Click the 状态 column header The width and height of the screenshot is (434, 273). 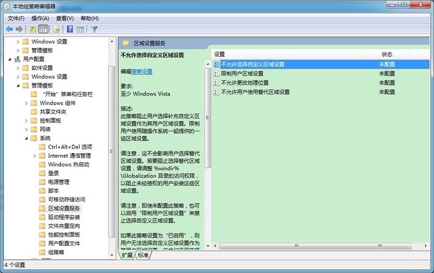tap(387, 54)
